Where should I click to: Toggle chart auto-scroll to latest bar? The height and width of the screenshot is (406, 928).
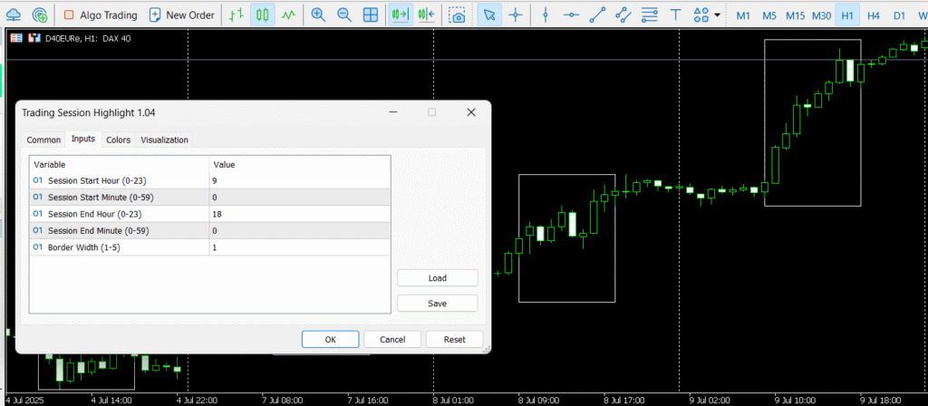(399, 15)
